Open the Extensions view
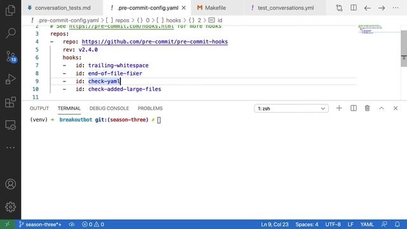407x229 pixels. [x=10, y=102]
